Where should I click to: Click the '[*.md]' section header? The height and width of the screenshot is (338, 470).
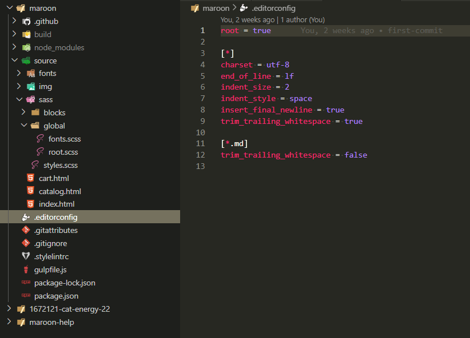234,144
